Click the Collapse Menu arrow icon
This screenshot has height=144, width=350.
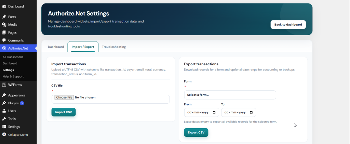[x=4, y=135]
